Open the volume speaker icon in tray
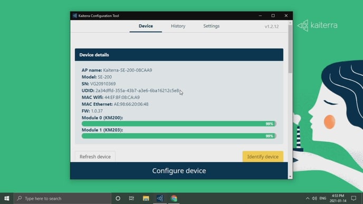Image resolution: width=363 pixels, height=204 pixels. 314,198
